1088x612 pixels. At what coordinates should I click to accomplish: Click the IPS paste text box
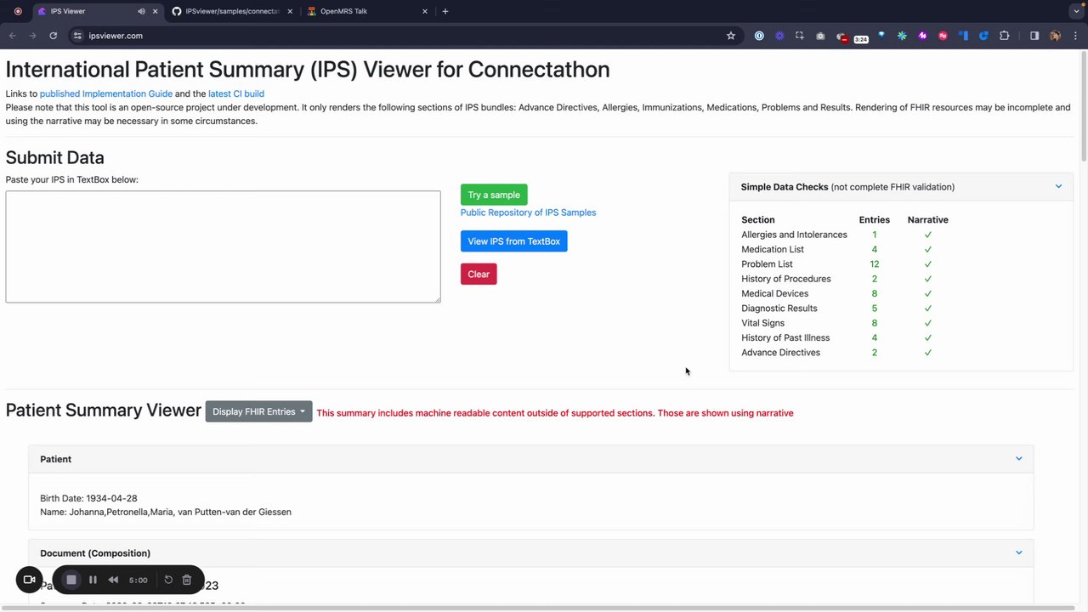pos(223,246)
